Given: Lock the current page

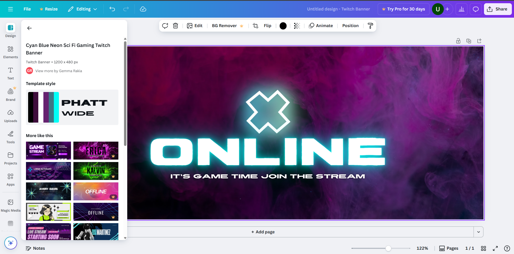Looking at the screenshot, I should pos(458,41).
